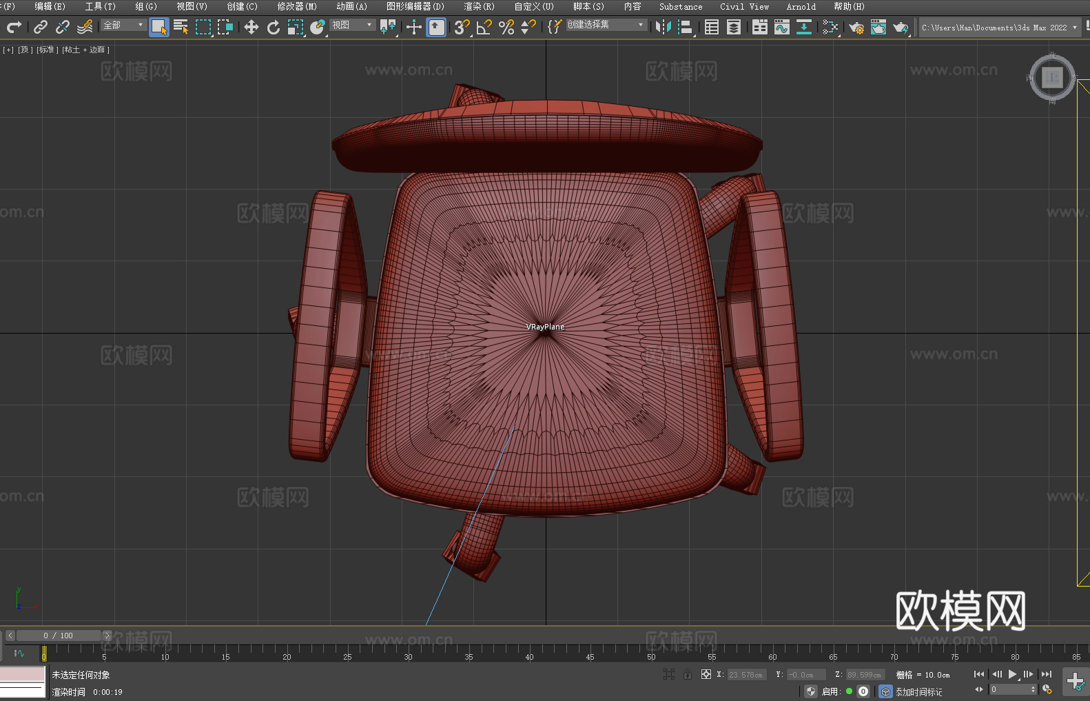Choose the Rectangular Selection Region tool

point(203,27)
